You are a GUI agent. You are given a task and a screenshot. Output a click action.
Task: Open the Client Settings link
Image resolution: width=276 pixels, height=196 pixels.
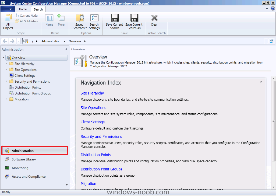point(93,122)
